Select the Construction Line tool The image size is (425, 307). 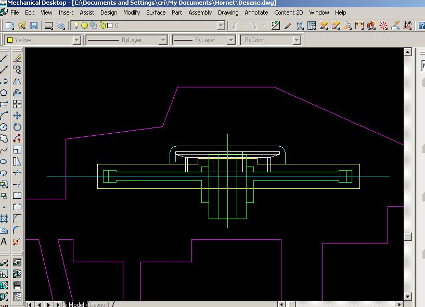tap(4, 70)
